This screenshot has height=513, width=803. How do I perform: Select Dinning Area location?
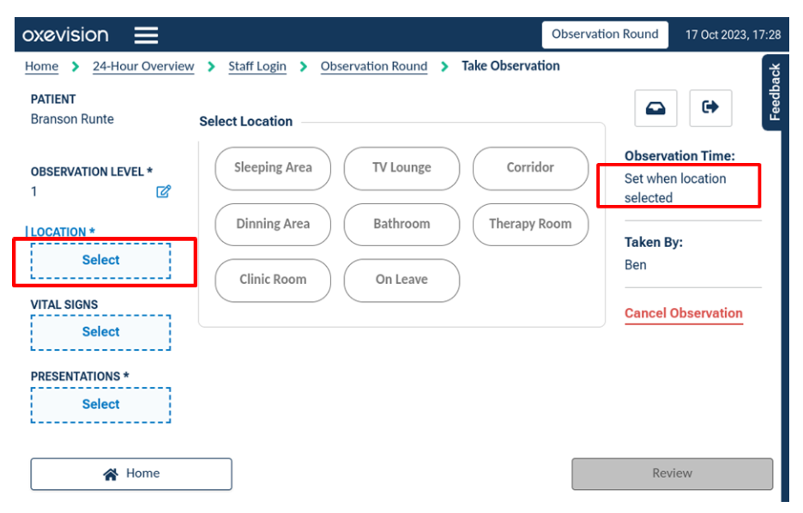pyautogui.click(x=273, y=224)
